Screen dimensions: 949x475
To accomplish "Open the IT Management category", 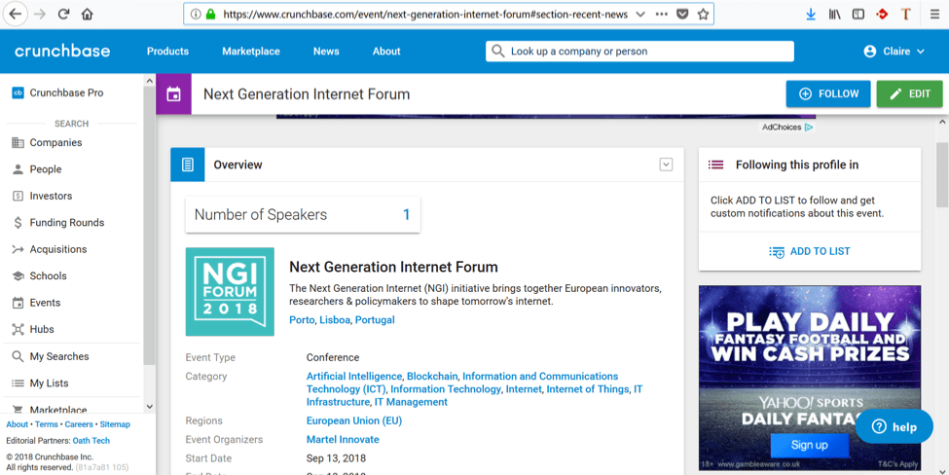I will (411, 402).
